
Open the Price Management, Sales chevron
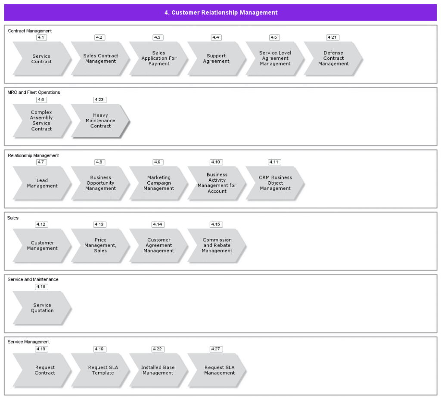(x=100, y=246)
